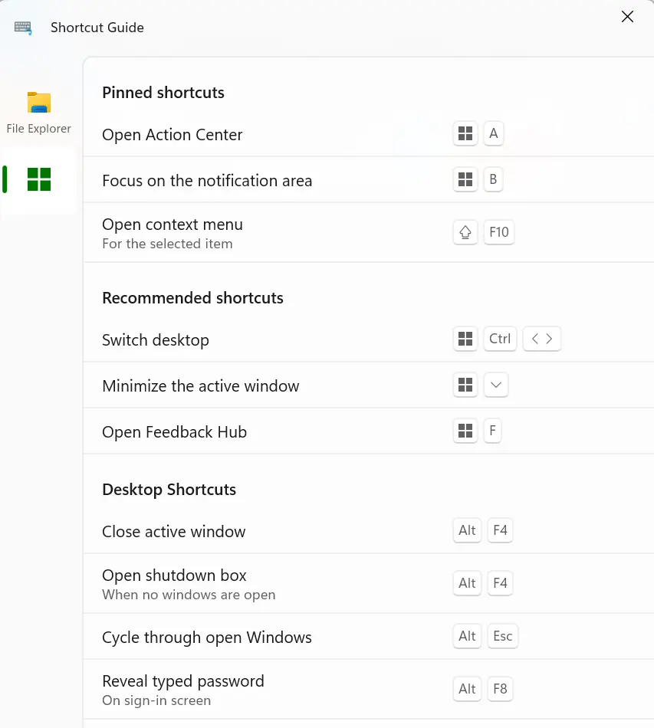The width and height of the screenshot is (654, 728).
Task: Click the B key badge
Action: pyautogui.click(x=493, y=179)
